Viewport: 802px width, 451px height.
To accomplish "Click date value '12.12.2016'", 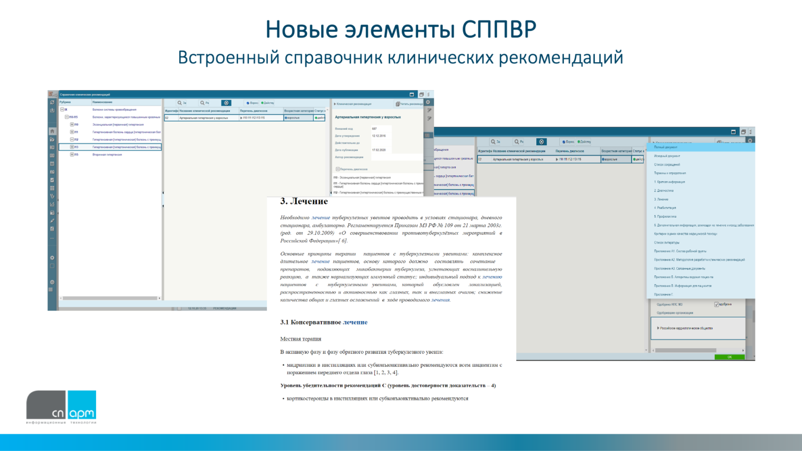I will (379, 136).
